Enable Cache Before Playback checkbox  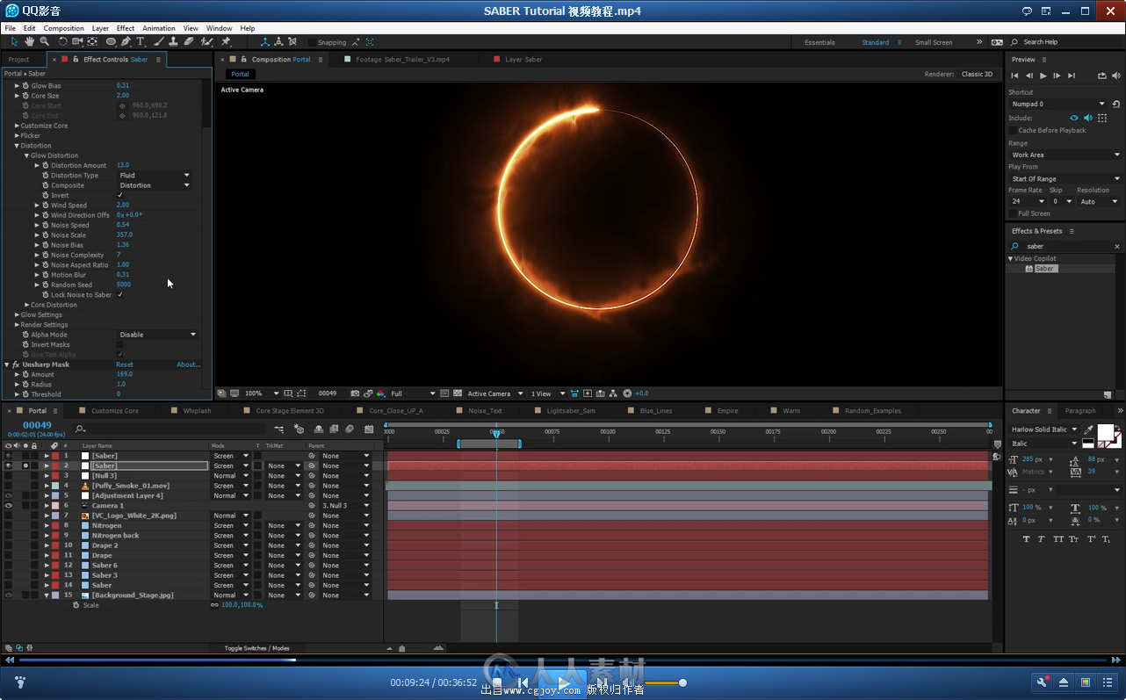(1013, 130)
